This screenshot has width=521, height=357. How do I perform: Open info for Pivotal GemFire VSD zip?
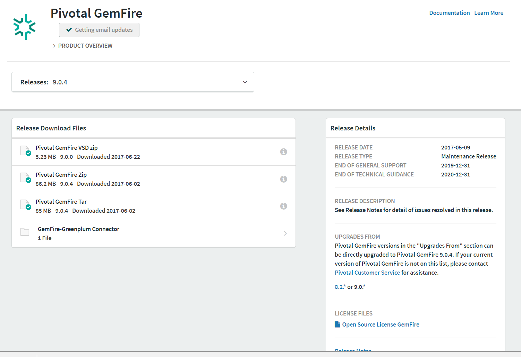pyautogui.click(x=283, y=152)
